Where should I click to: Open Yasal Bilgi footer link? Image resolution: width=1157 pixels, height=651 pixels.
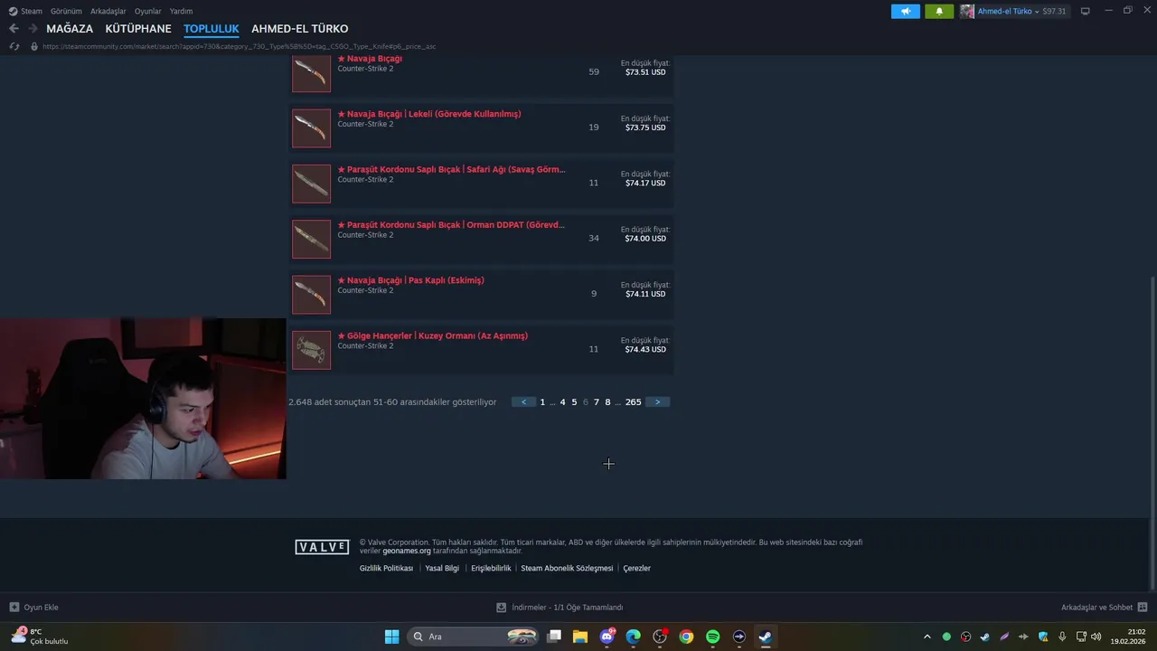coord(442,569)
